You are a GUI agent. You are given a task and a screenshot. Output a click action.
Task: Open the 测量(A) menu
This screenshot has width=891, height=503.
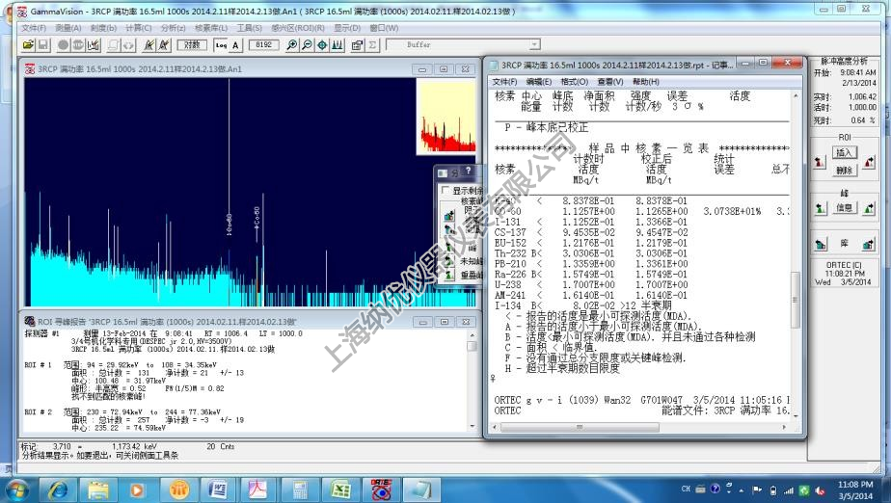pyautogui.click(x=68, y=28)
